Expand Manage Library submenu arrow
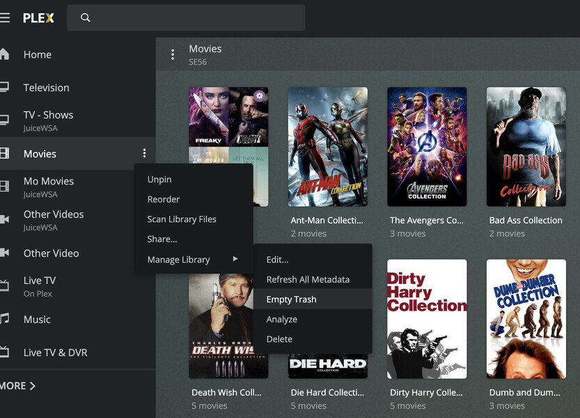The height and width of the screenshot is (418, 580). pyautogui.click(x=235, y=258)
